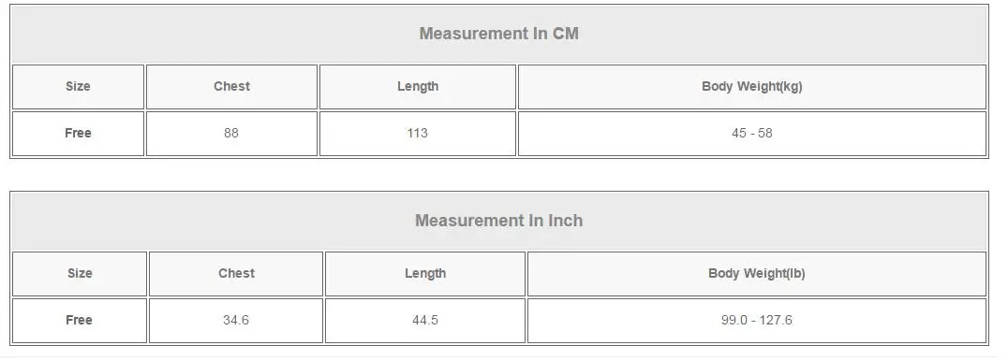Click the Measurement In Inch header
Screen dimensions: 1008x360
[499, 221]
